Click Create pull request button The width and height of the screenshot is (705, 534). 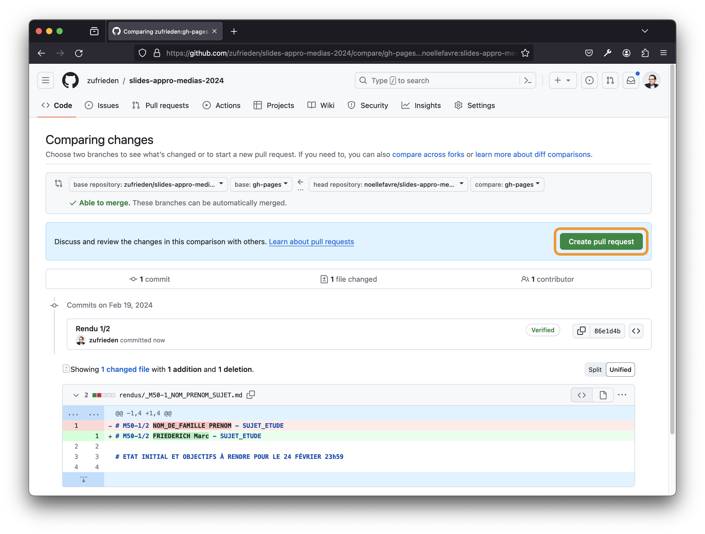pos(601,242)
